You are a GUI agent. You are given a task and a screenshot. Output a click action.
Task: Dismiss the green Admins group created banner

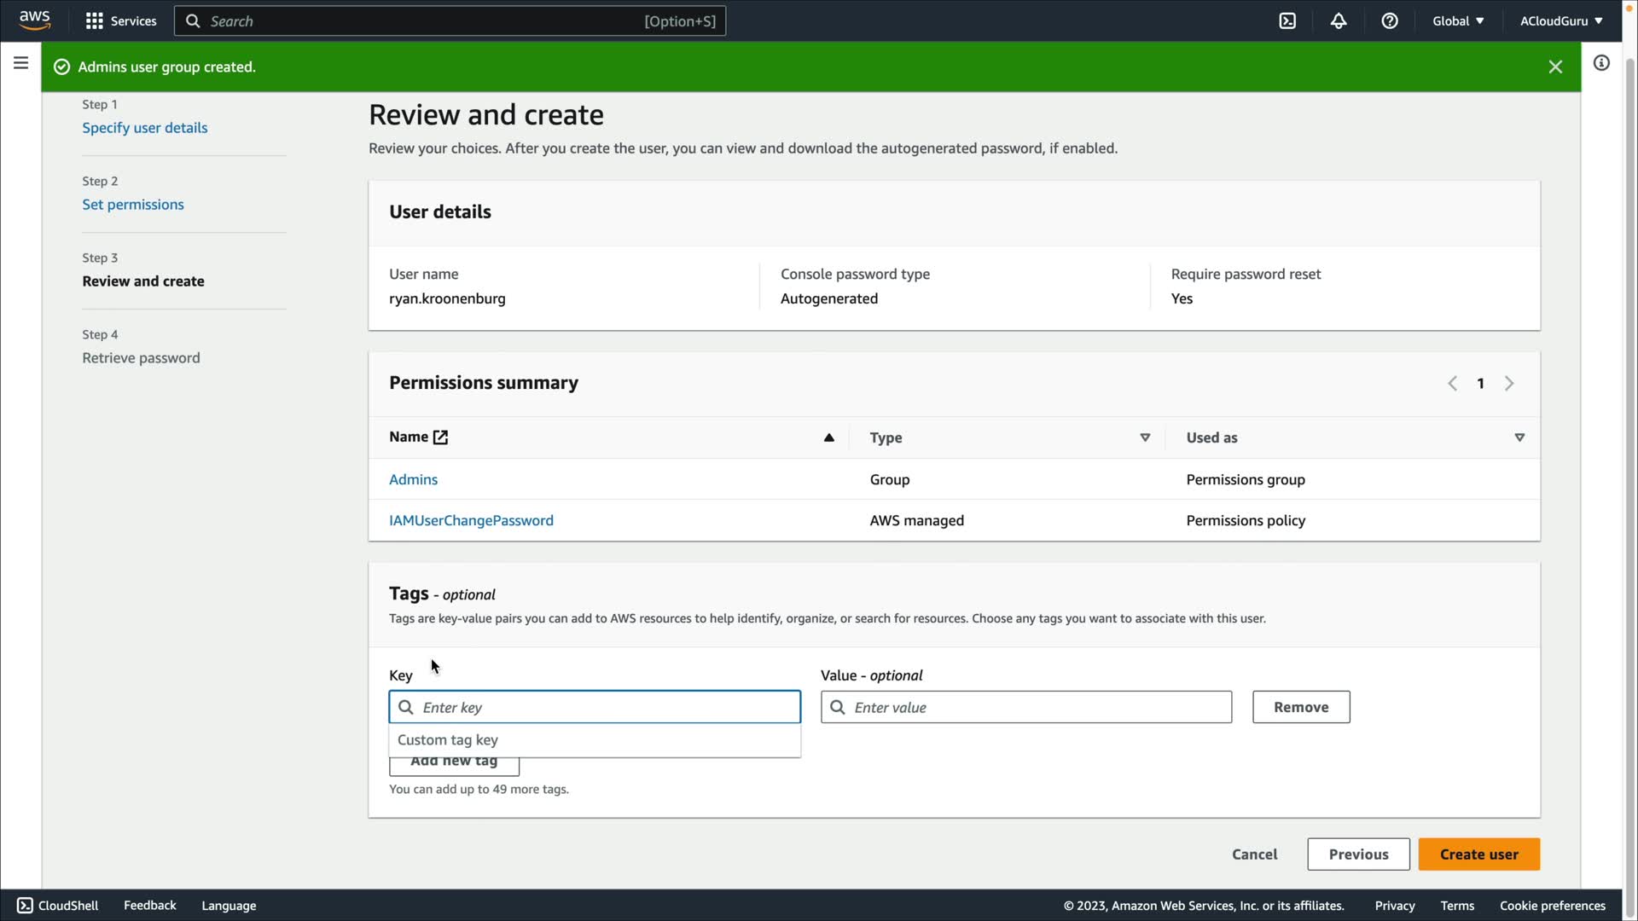tap(1555, 67)
